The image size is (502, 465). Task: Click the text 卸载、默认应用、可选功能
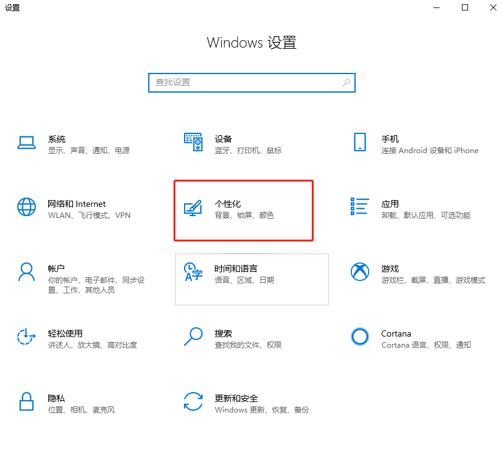[x=426, y=216]
